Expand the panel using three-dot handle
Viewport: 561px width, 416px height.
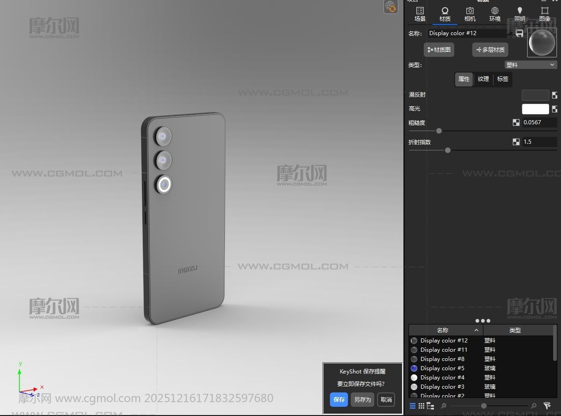pos(482,321)
